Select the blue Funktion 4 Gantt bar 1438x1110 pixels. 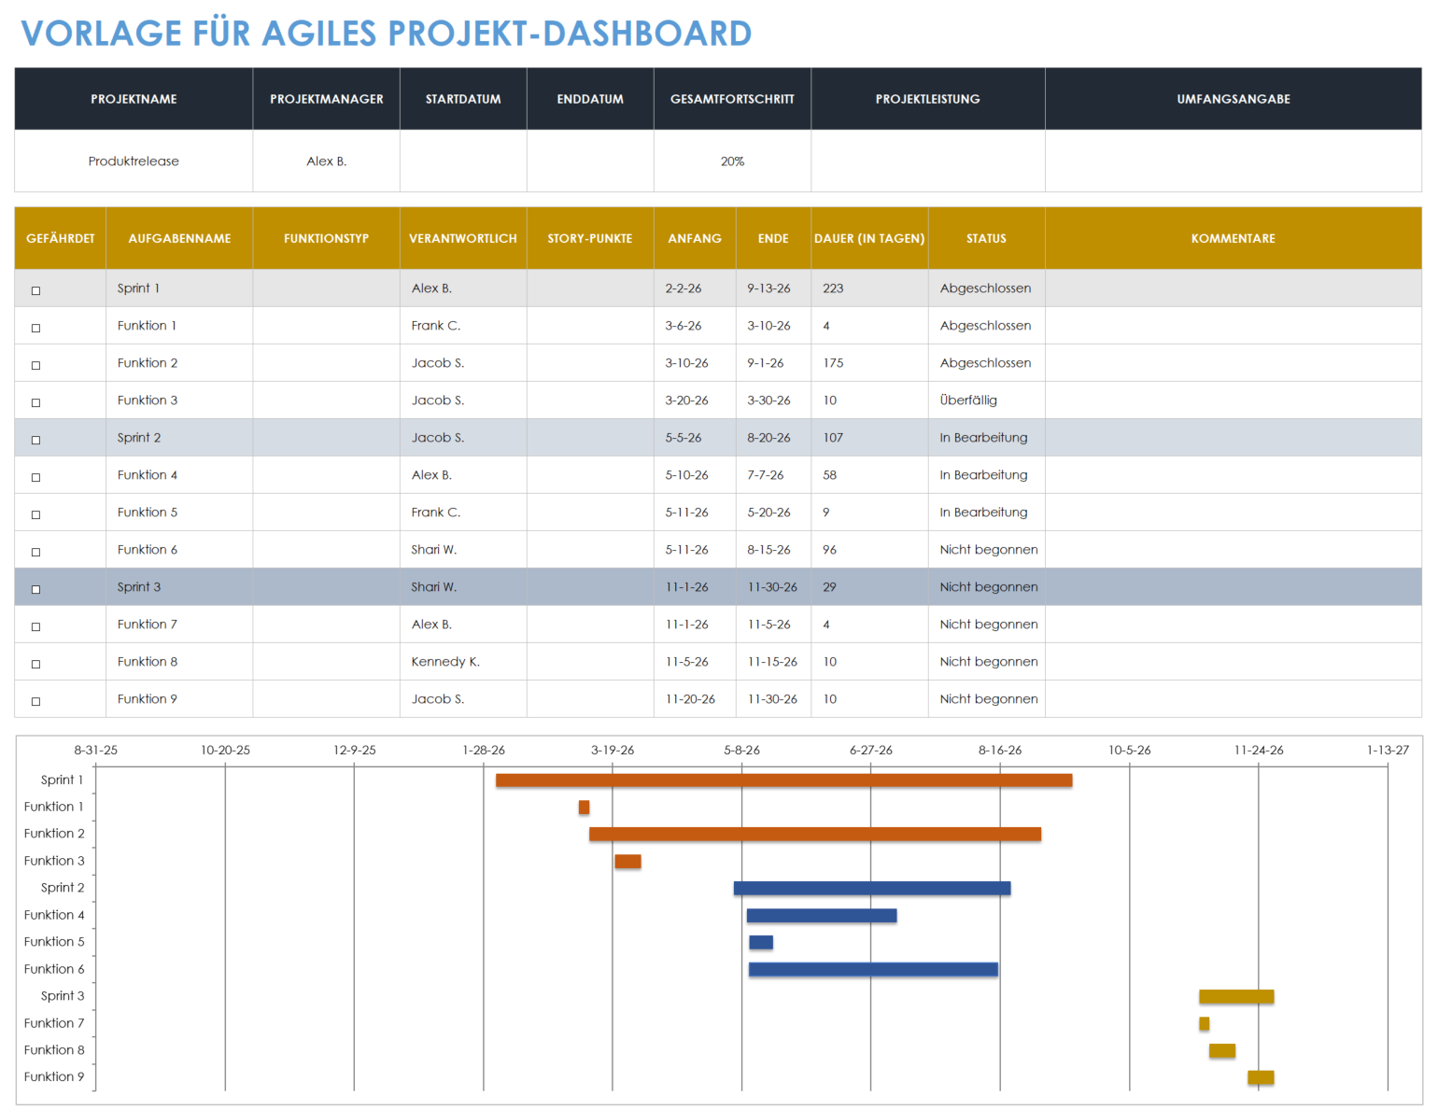[x=822, y=916]
